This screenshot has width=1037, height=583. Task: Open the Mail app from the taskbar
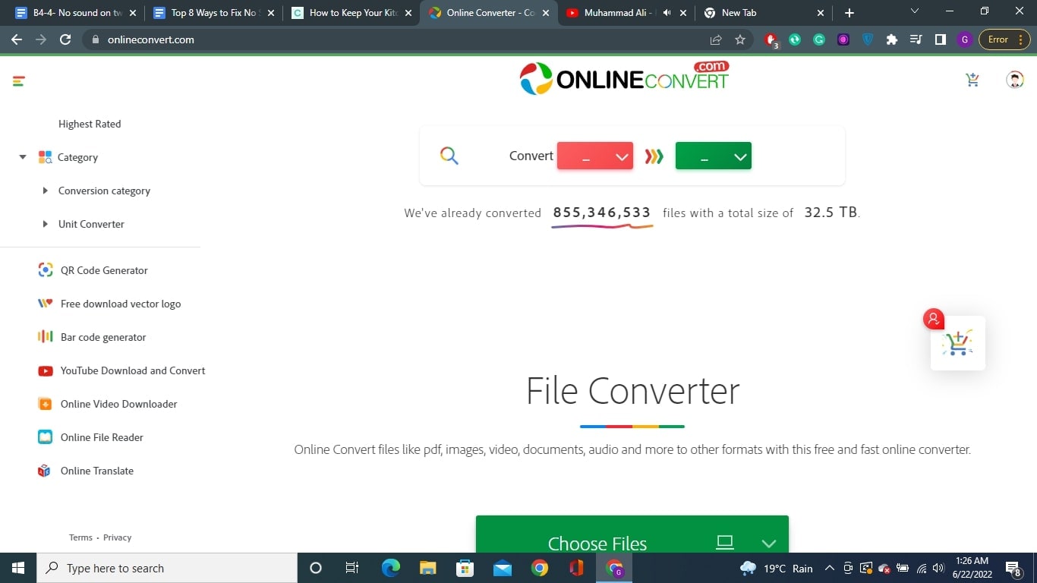503,568
